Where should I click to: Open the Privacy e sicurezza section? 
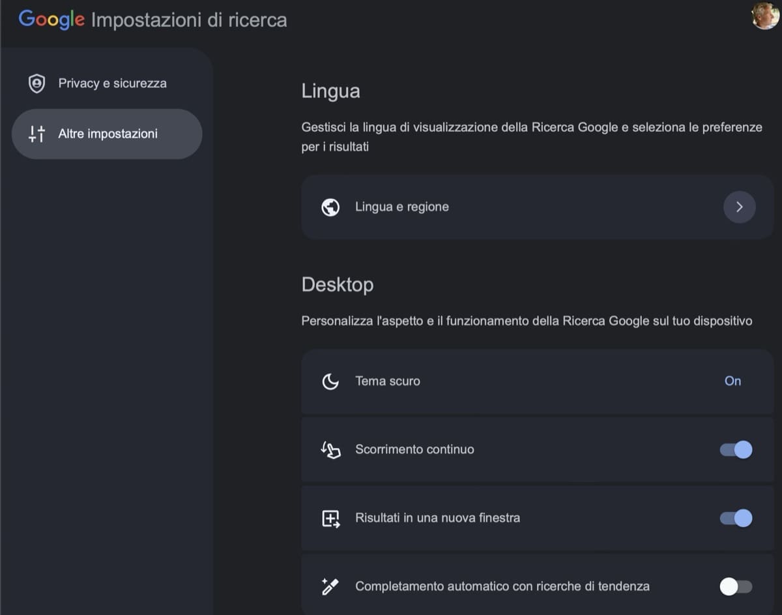107,83
